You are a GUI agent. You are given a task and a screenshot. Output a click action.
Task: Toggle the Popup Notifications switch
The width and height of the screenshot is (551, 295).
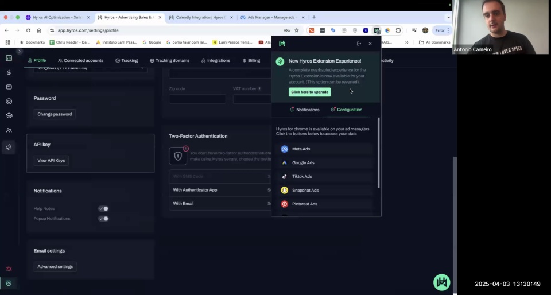tap(103, 219)
